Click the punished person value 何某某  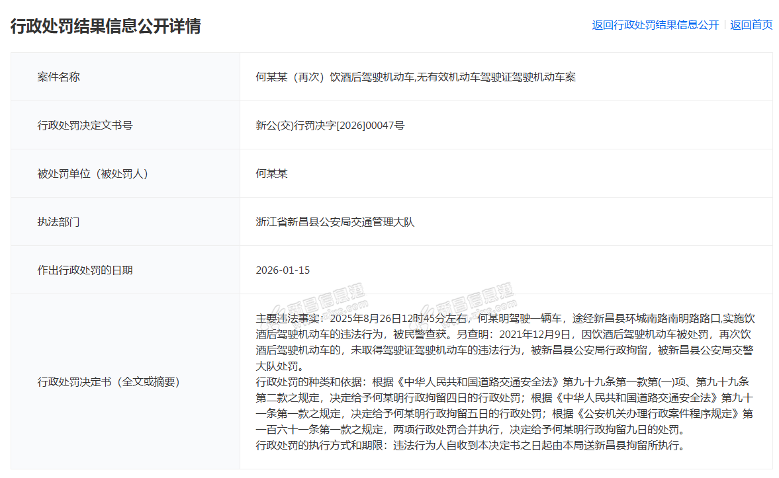pos(271,173)
